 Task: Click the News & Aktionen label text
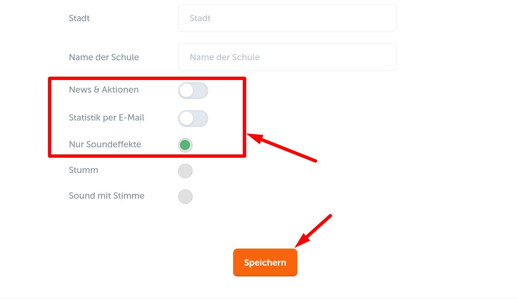pos(104,90)
